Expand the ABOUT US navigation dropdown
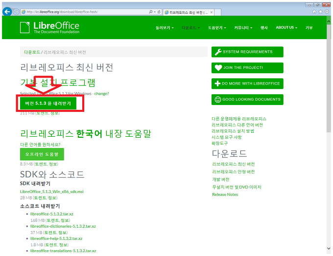Screen dimensions: 333x256 tap(286, 27)
